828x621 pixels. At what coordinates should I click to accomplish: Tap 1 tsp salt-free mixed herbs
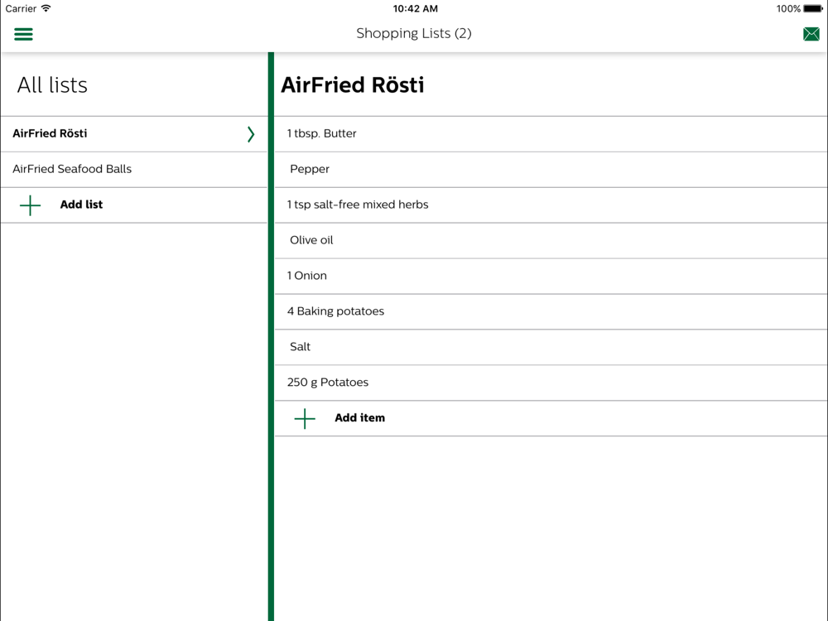(x=551, y=205)
